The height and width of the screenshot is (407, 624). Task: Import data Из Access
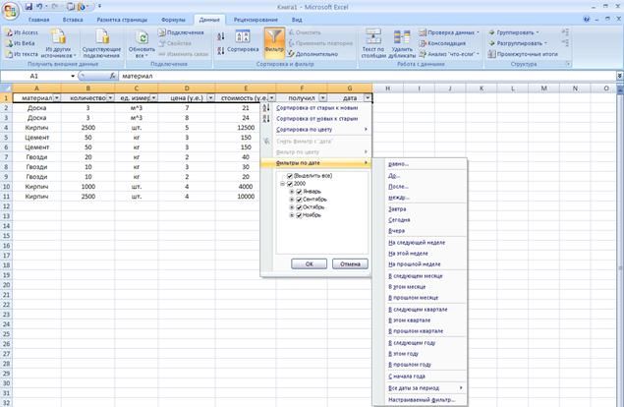point(22,32)
